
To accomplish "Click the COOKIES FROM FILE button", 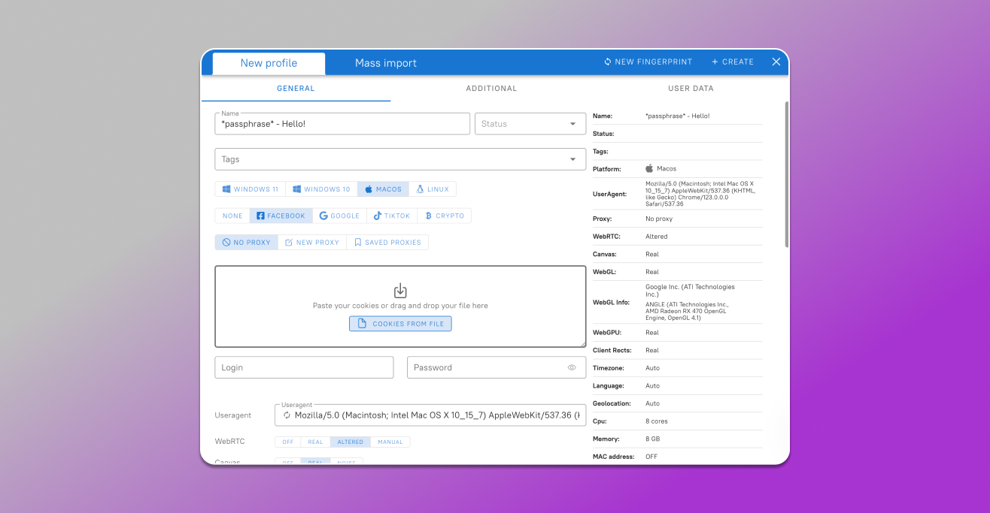I will [x=400, y=323].
